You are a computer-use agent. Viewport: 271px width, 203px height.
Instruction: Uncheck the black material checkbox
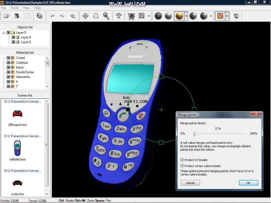(x=8, y=67)
